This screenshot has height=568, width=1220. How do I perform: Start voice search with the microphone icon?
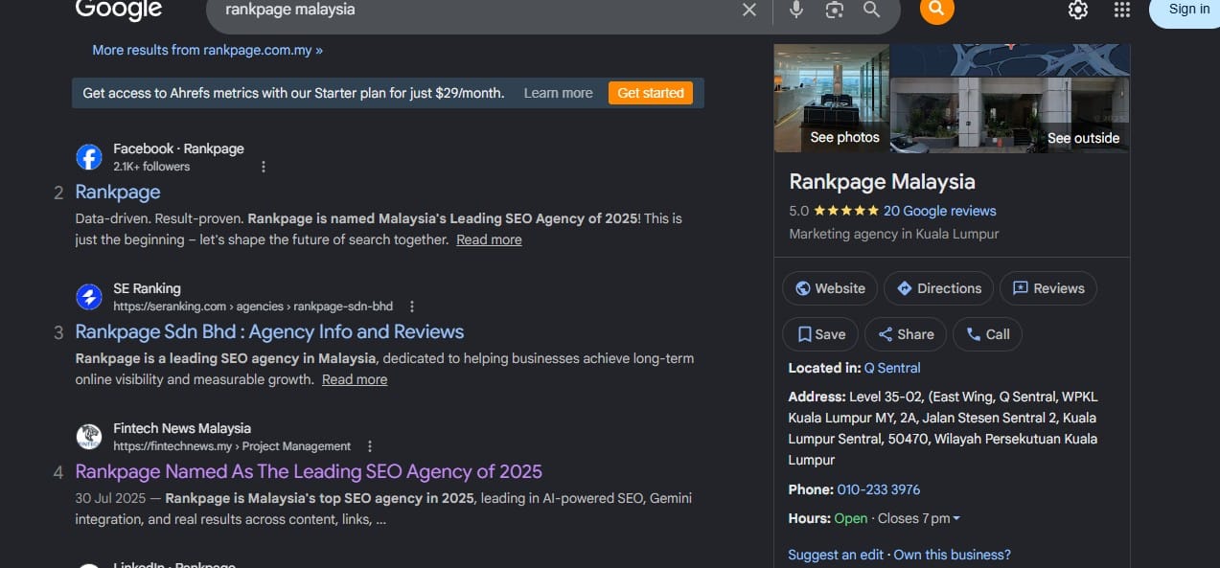pos(796,10)
